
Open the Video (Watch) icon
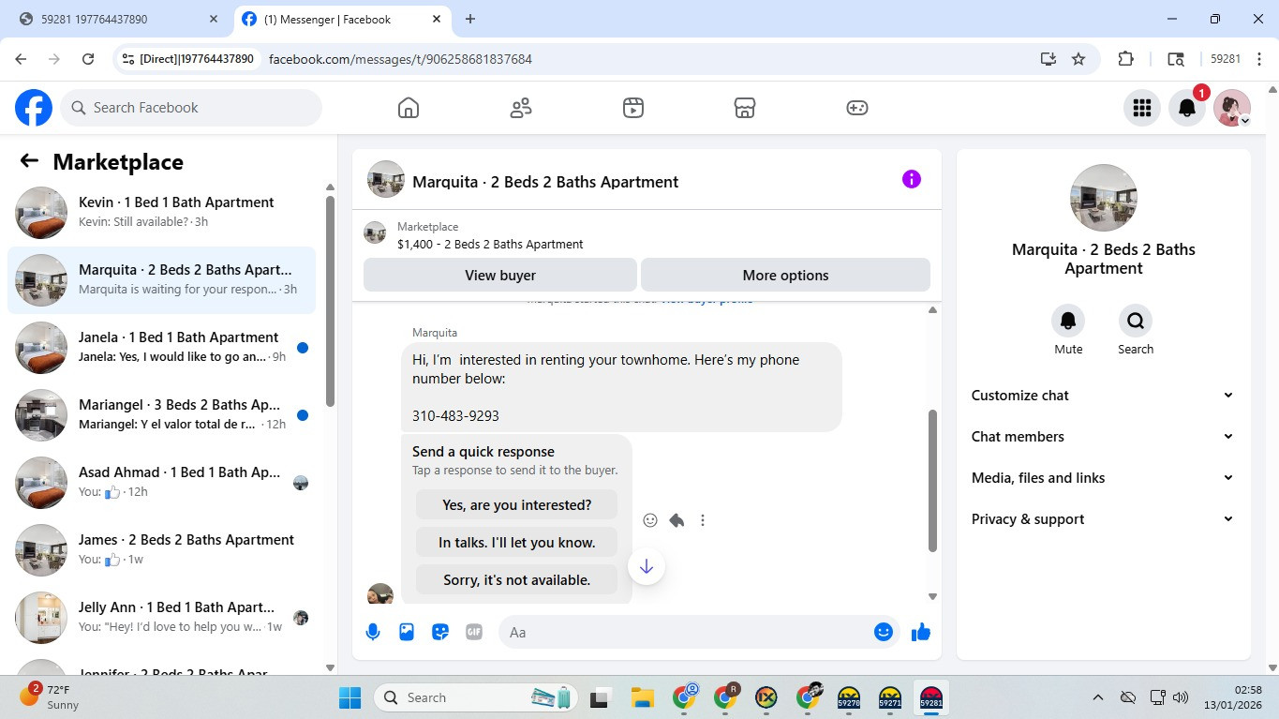click(633, 108)
